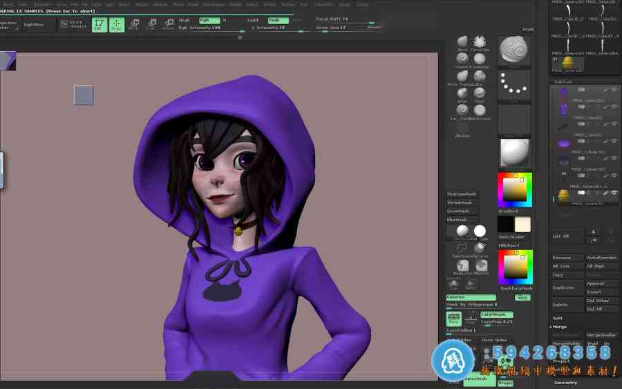
Task: Toggle the Rgb paint mode button
Action: (209, 20)
